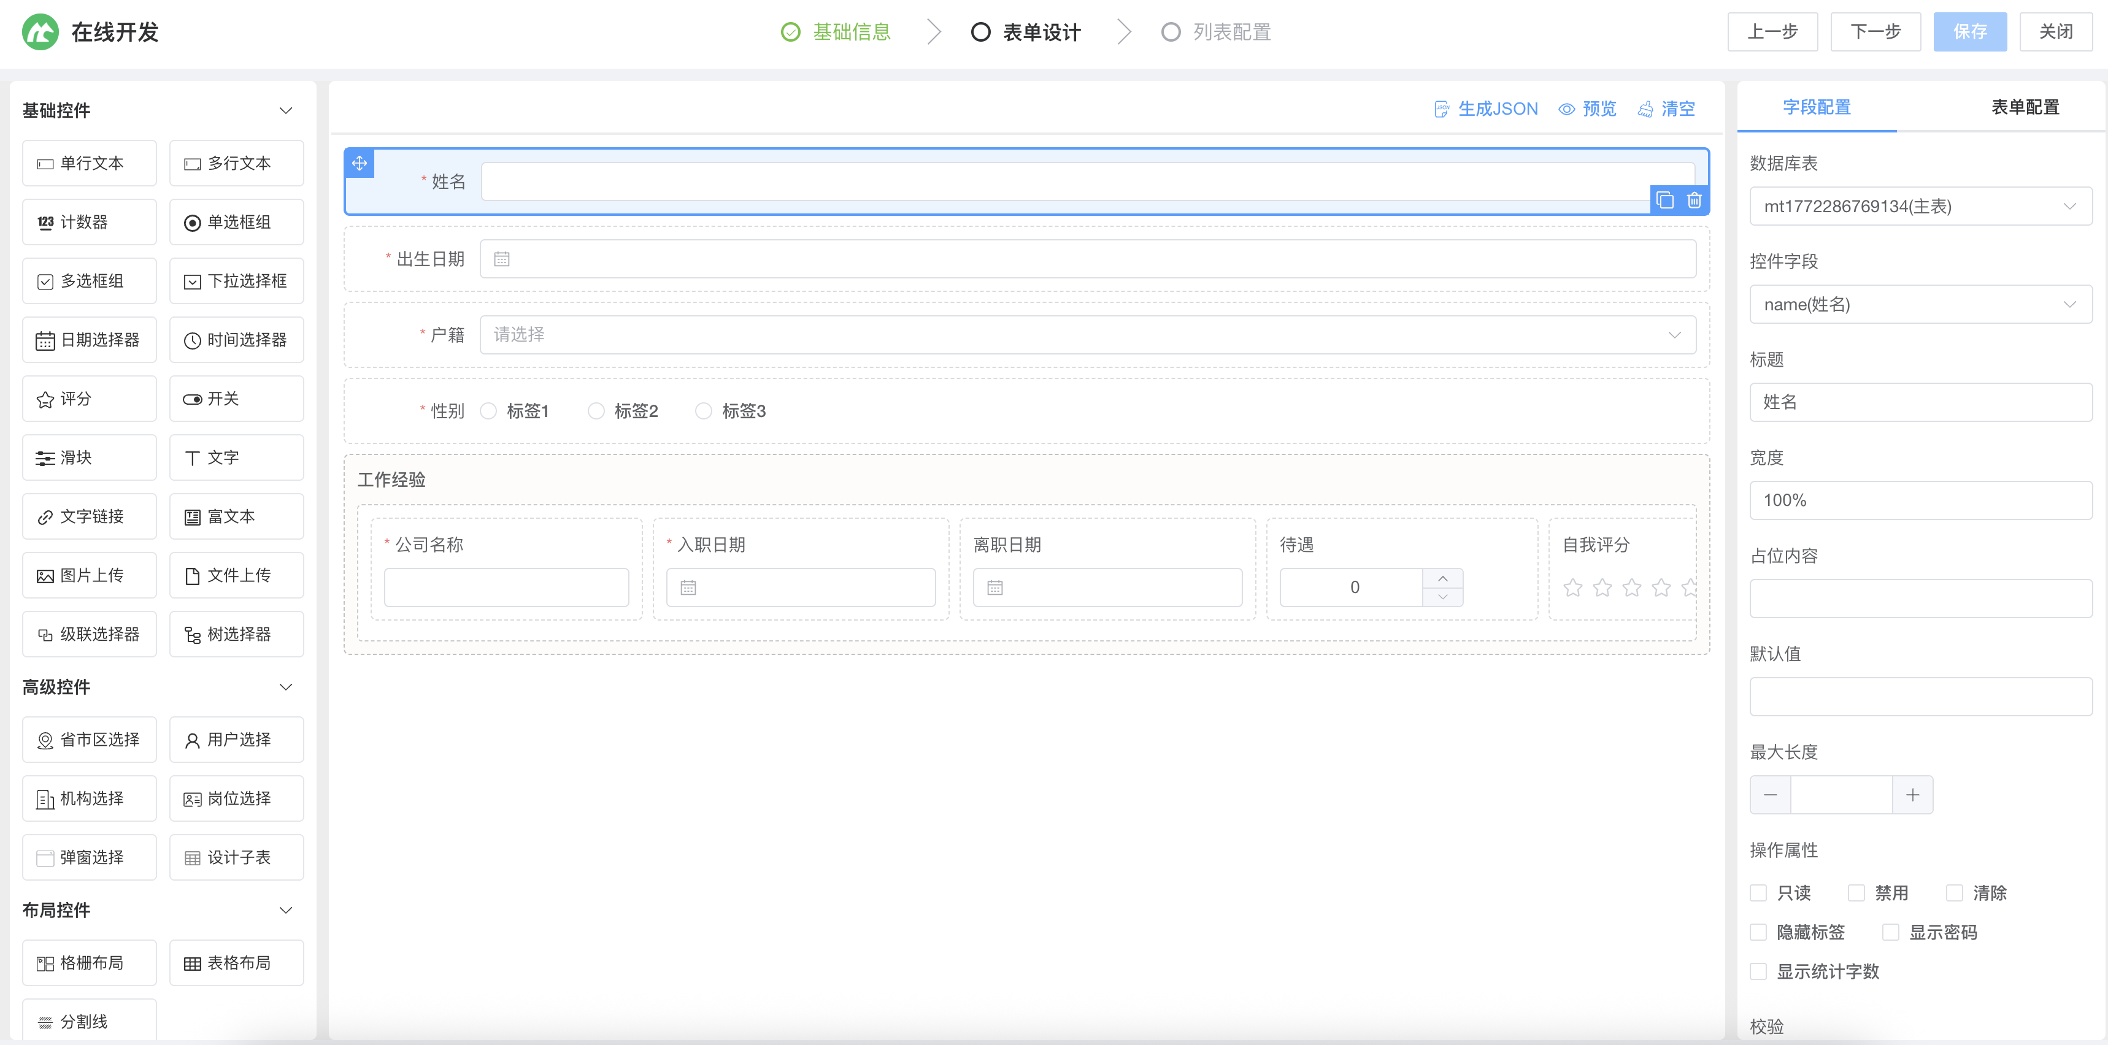Open the 数据库表 dropdown
The width and height of the screenshot is (2108, 1045).
[x=1921, y=205]
